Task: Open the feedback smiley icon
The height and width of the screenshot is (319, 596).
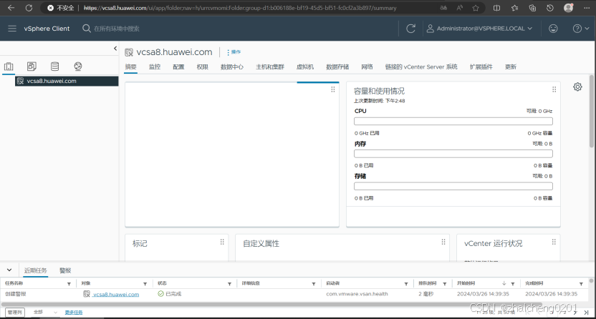Action: tap(553, 29)
